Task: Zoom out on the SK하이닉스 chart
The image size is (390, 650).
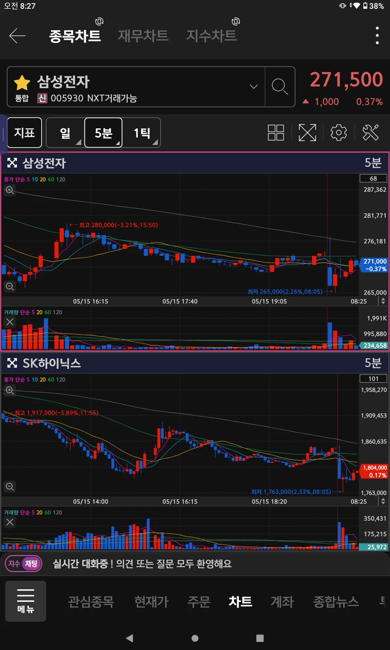Action: (10, 487)
